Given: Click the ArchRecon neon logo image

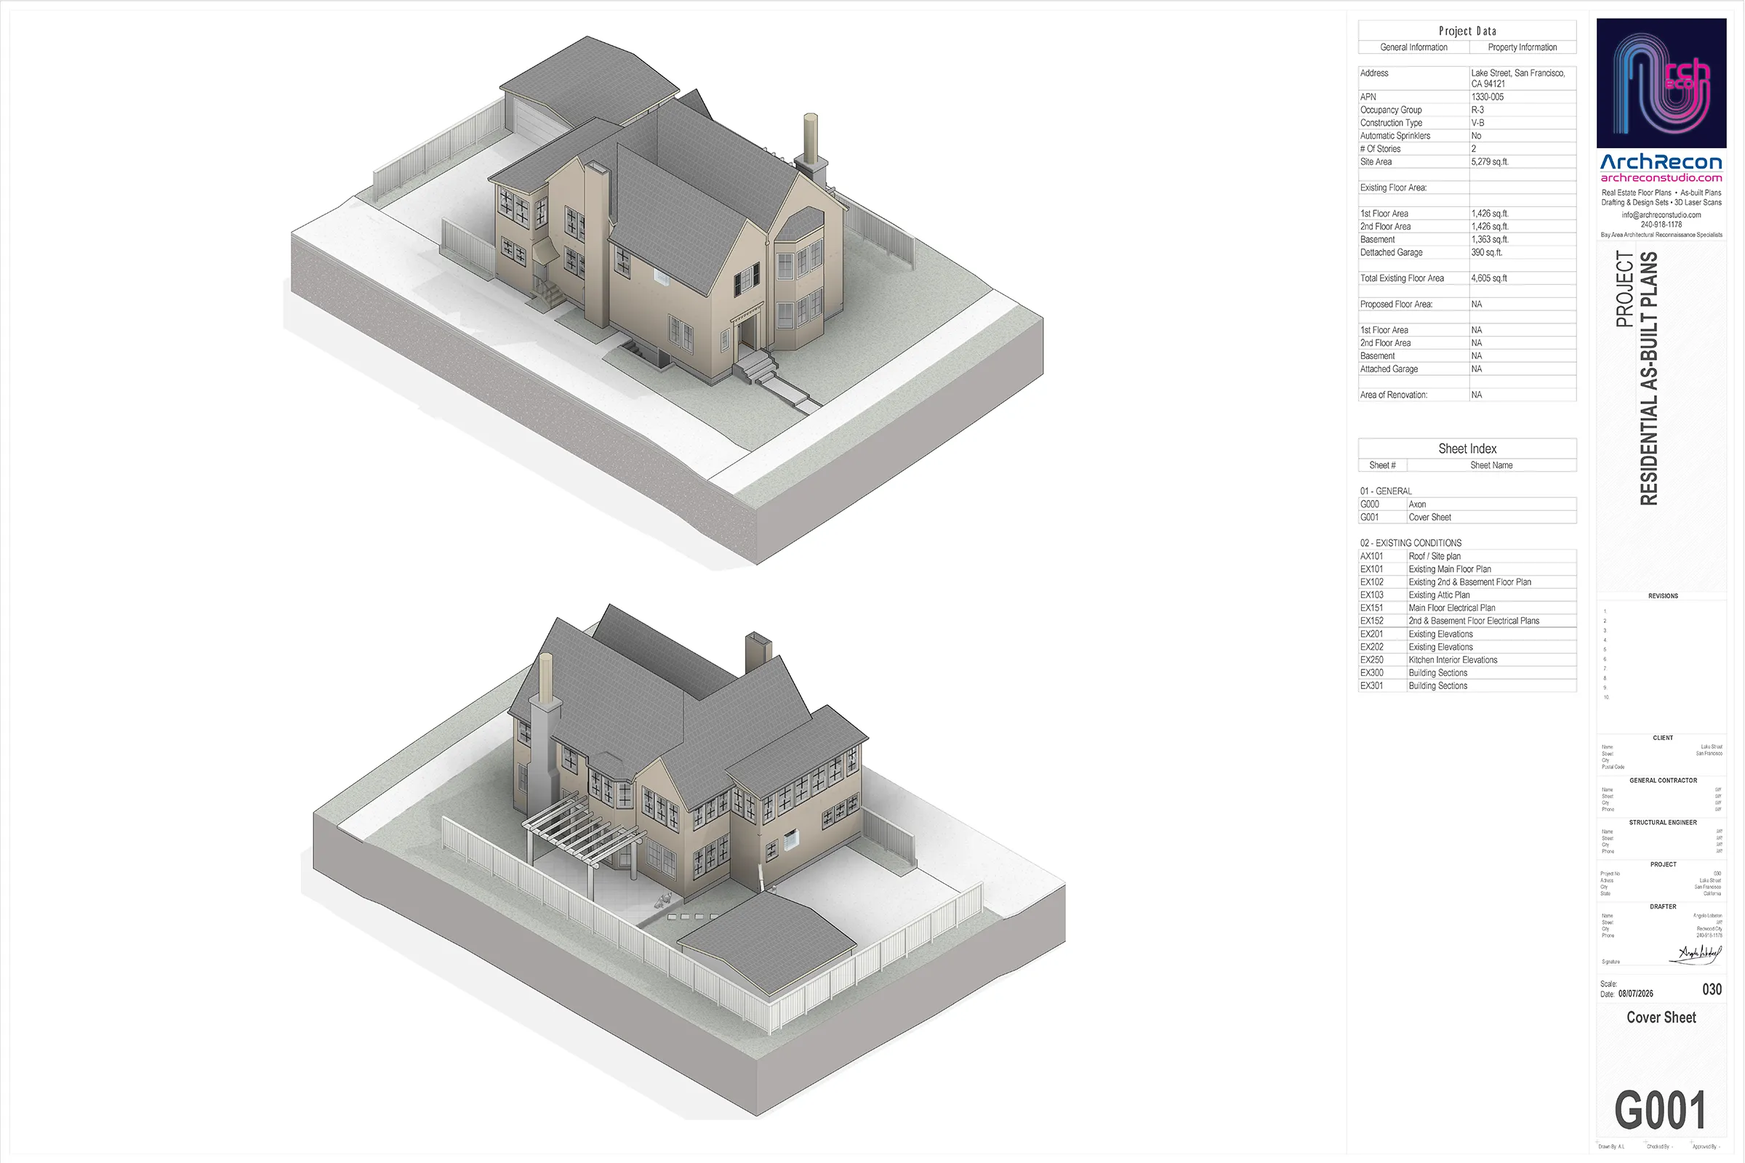Looking at the screenshot, I should [x=1661, y=83].
